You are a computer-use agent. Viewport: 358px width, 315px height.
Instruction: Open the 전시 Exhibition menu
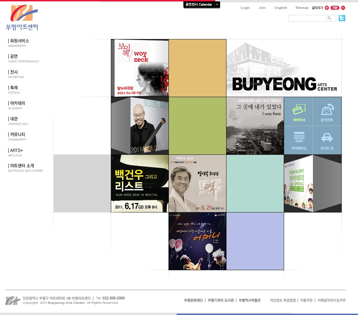tap(16, 74)
